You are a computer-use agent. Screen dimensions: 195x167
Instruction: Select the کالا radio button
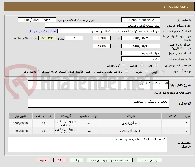click(x=157, y=65)
